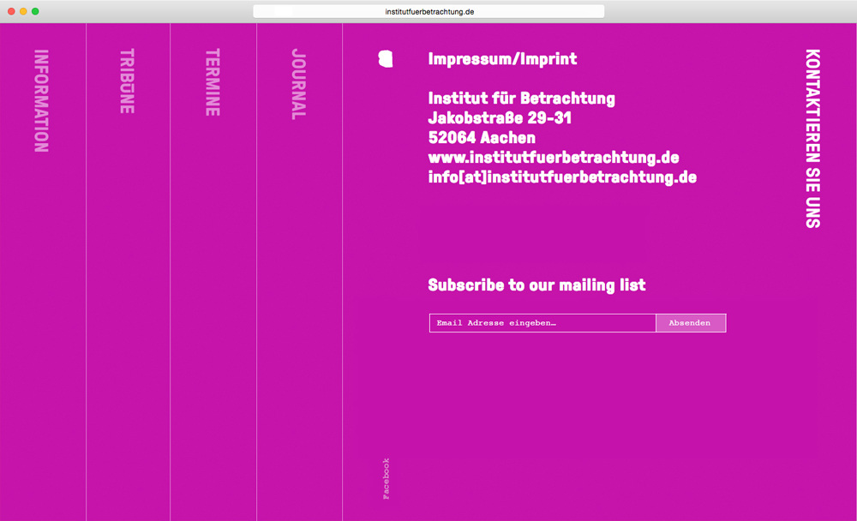Screen dimensions: 857x521
Task: Open the JOURNAL section
Action: click(x=298, y=83)
